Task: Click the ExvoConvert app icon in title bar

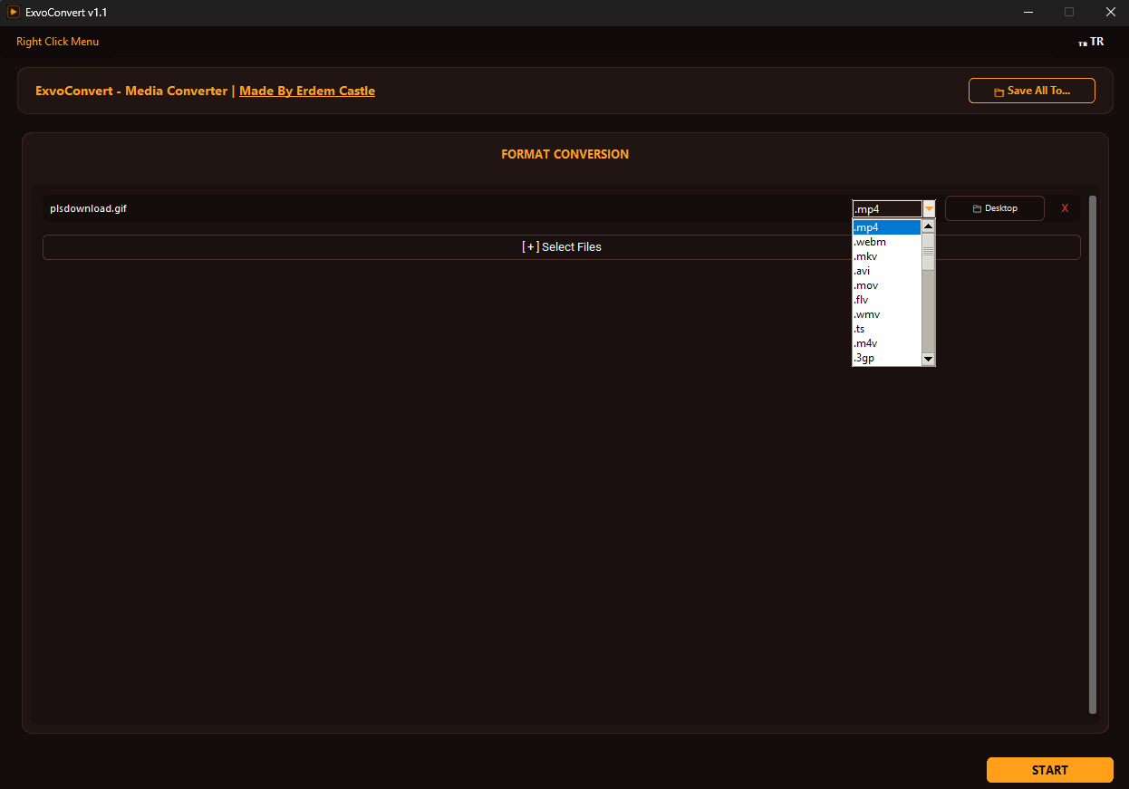Action: coord(14,13)
